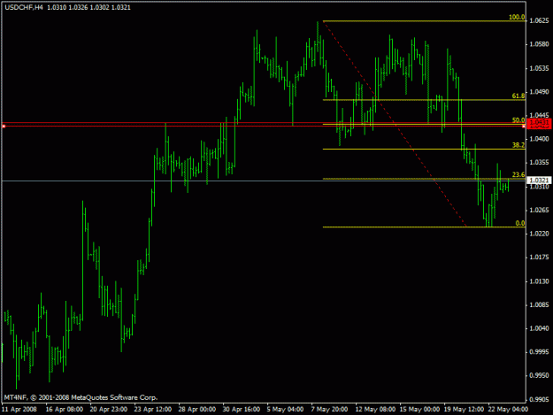
Task: Click the 16 Apr 08:00 time label
Action: pos(65,410)
